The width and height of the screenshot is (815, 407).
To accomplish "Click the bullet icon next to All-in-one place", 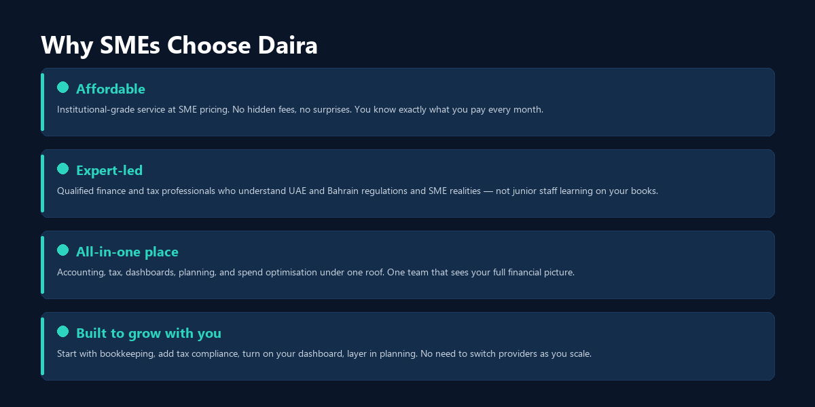I will coord(63,250).
